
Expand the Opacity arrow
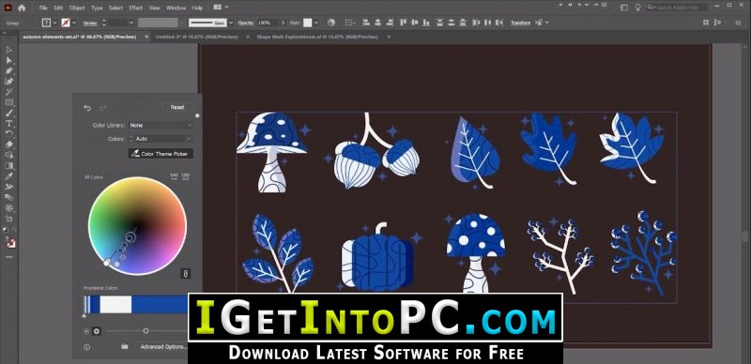283,23
